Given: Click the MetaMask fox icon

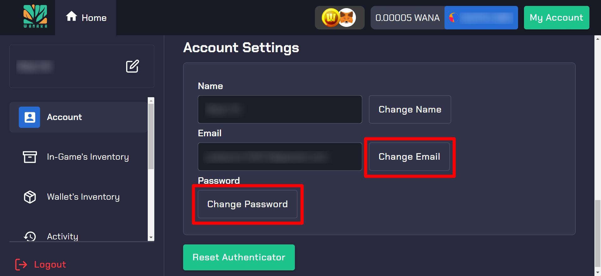Looking at the screenshot, I should tap(347, 18).
